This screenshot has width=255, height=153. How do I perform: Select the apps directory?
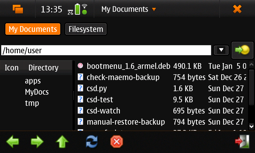click(x=33, y=81)
